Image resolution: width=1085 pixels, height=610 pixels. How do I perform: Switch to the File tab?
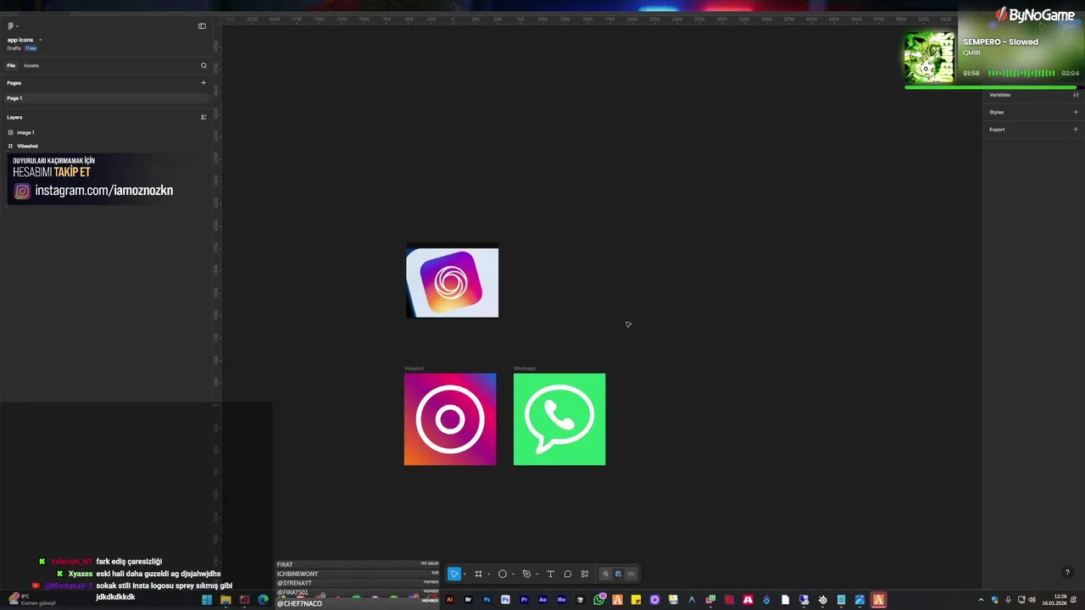click(x=11, y=65)
